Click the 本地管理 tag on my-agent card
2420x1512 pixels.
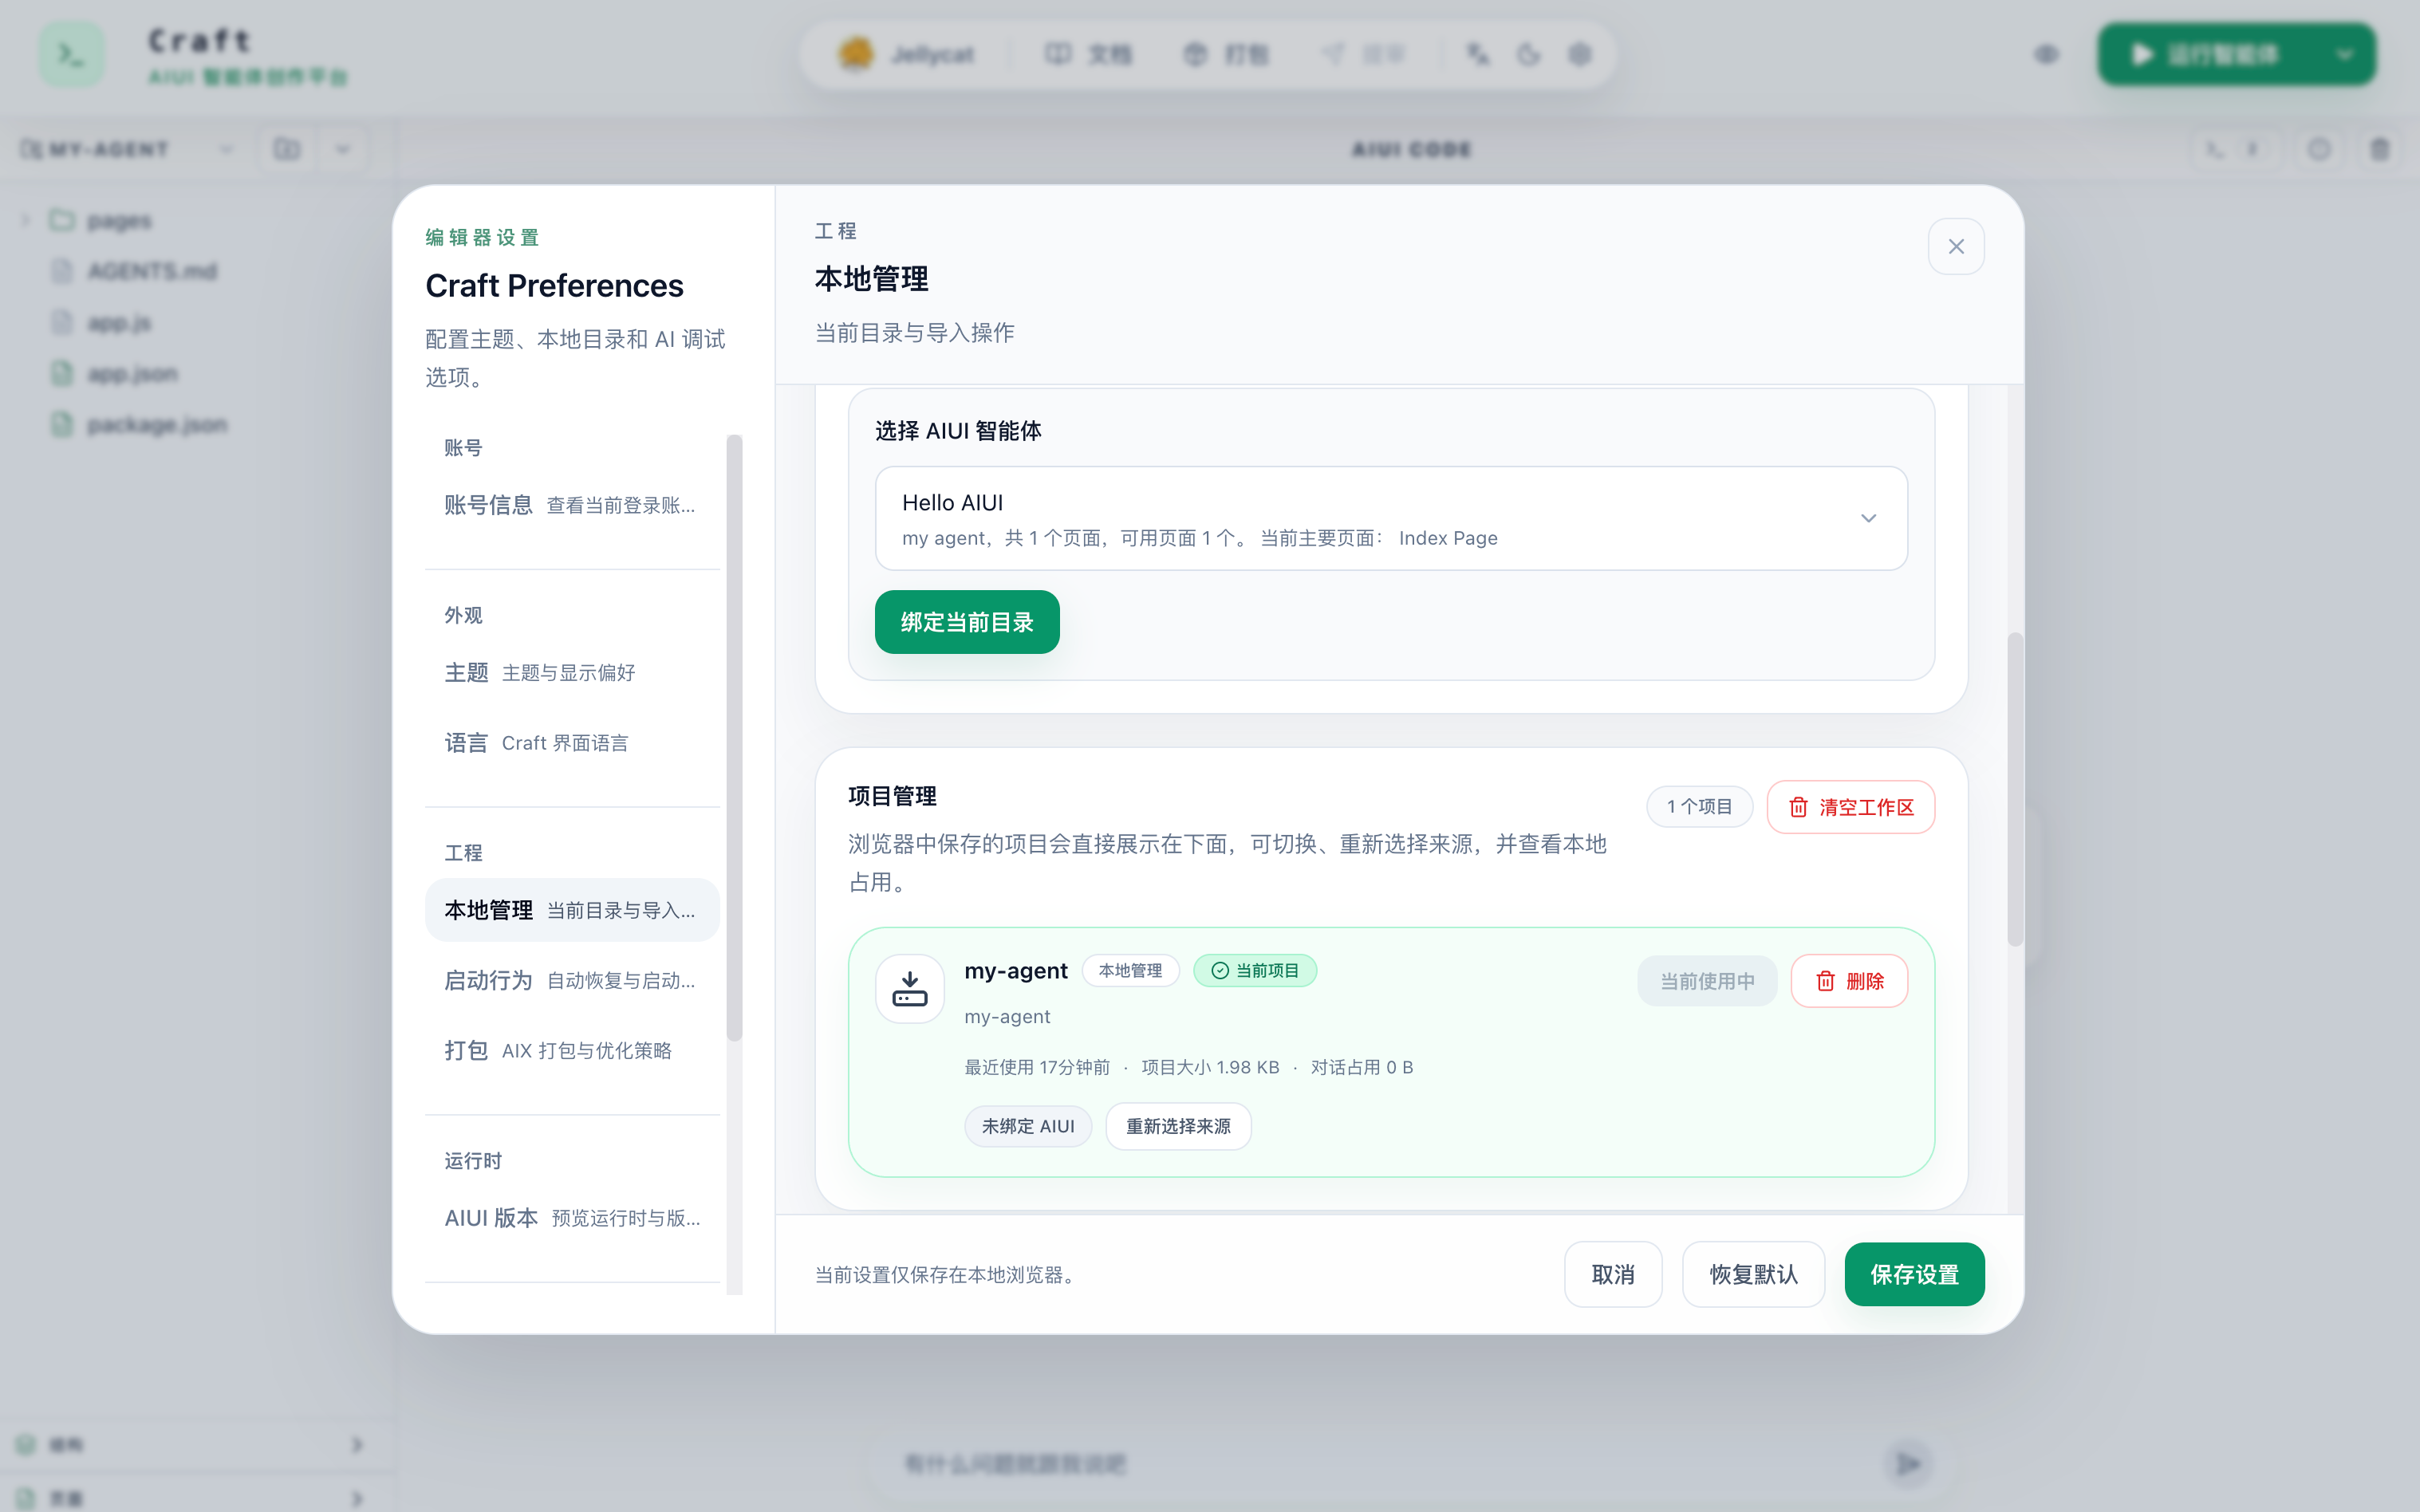click(x=1130, y=970)
